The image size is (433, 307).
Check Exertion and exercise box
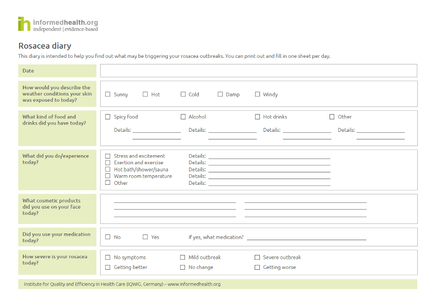pos(108,163)
